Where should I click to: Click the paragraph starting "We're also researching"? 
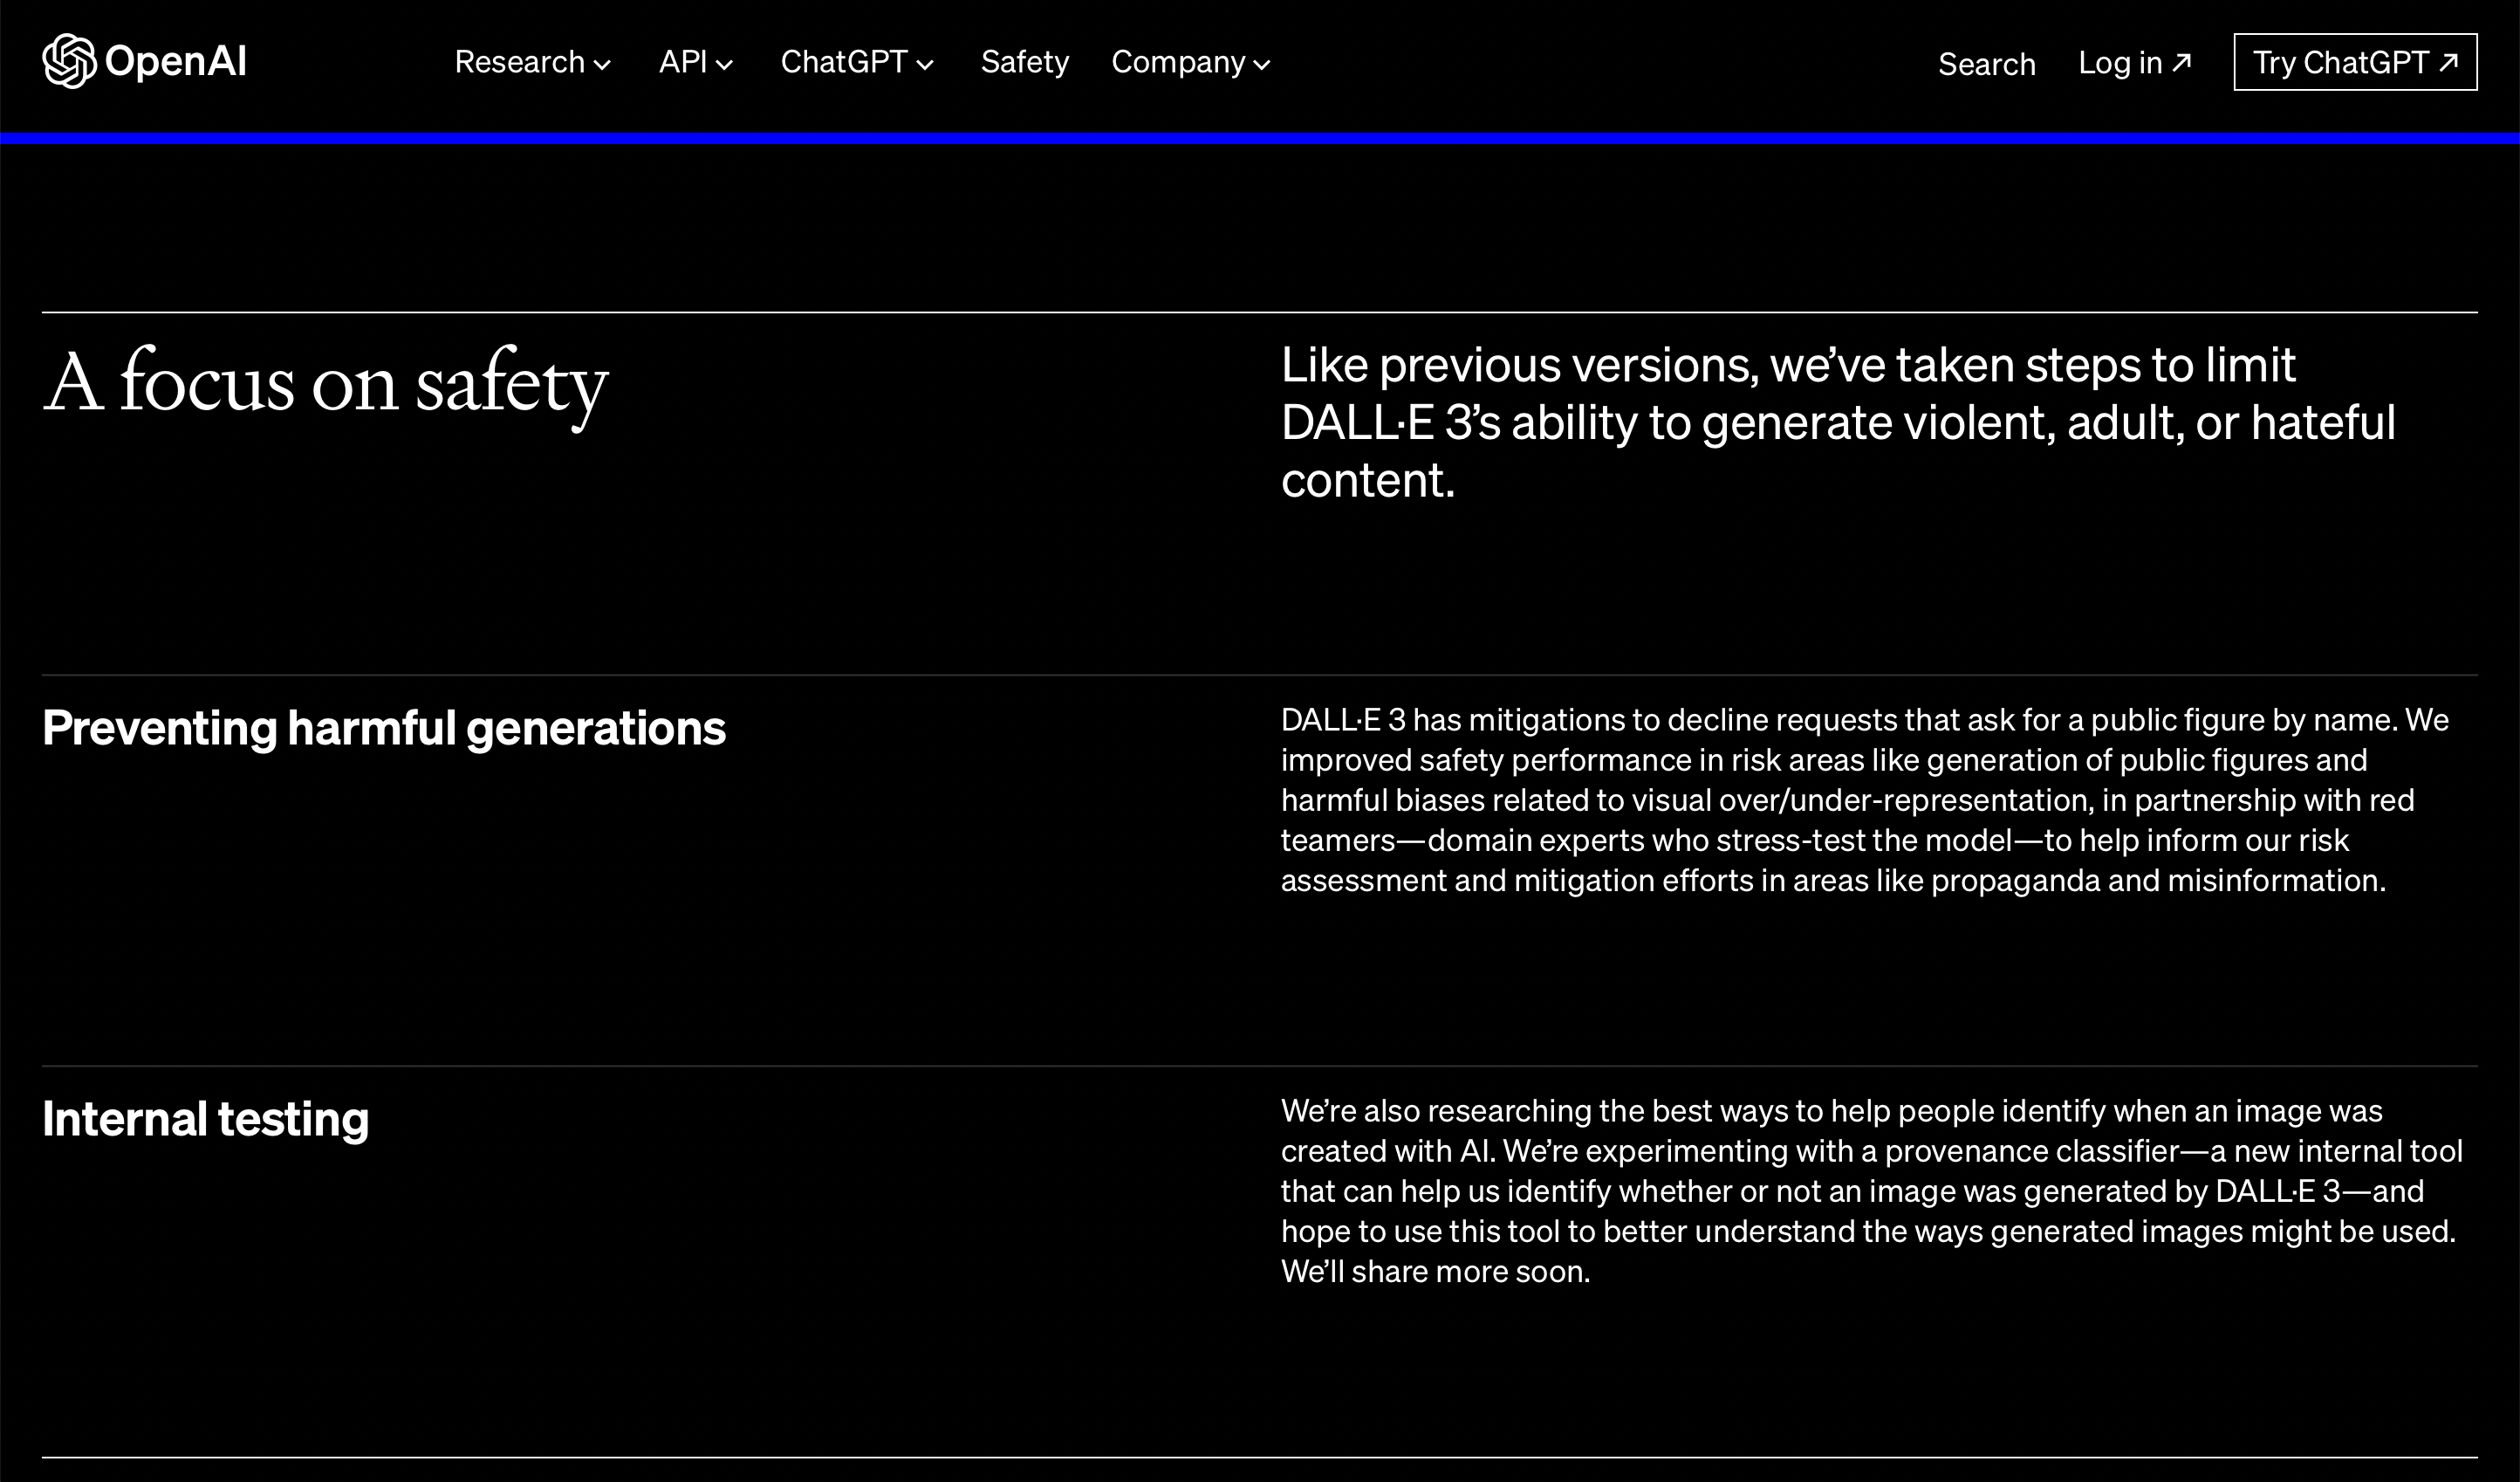point(1871,1191)
